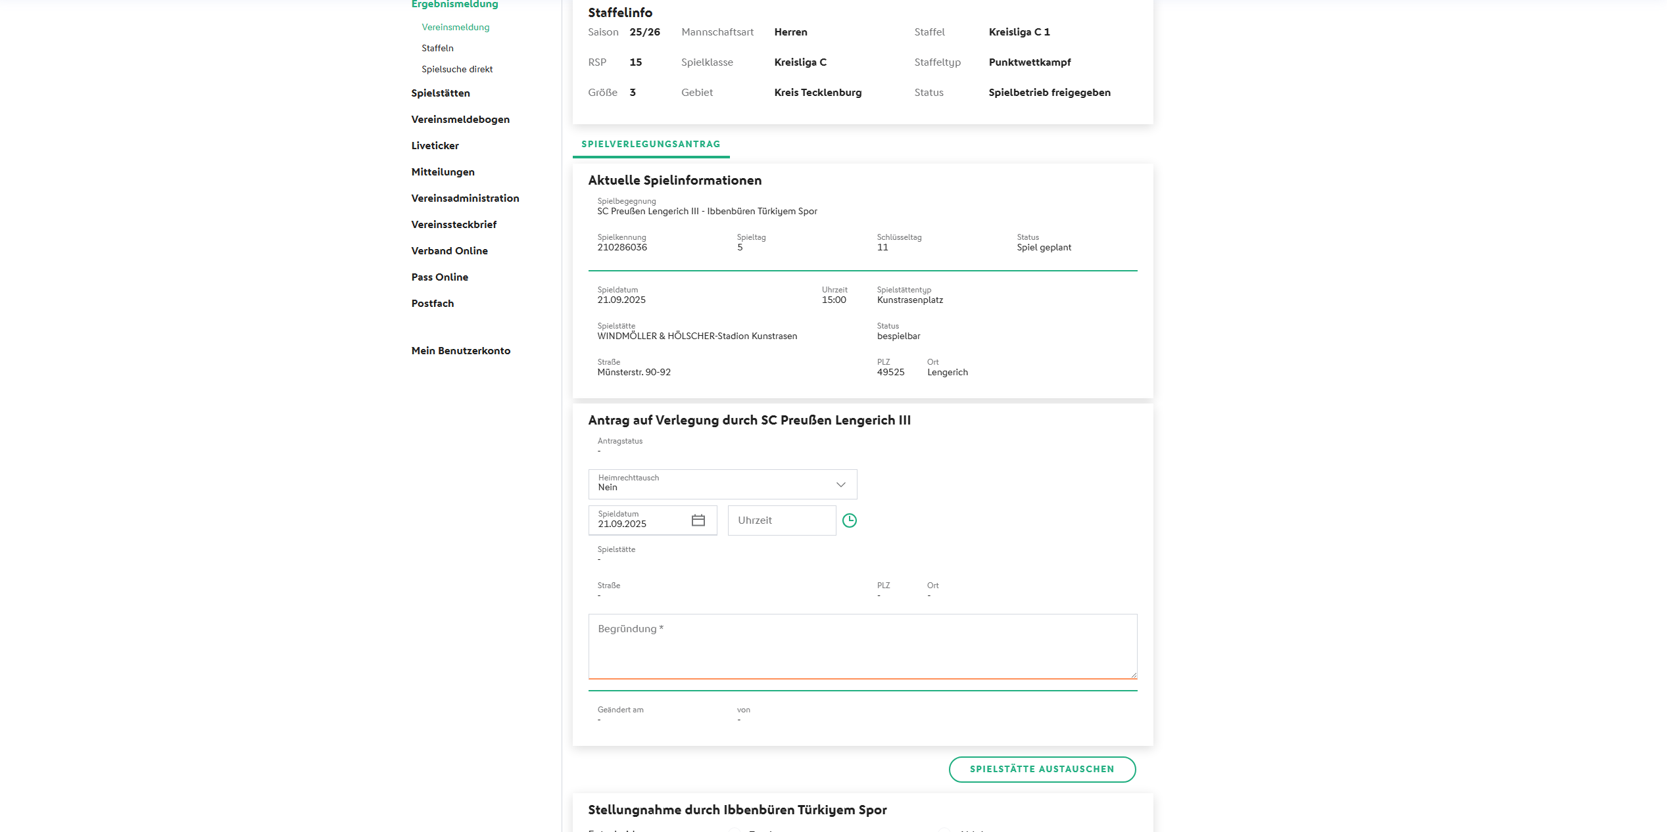This screenshot has height=832, width=1667.
Task: Navigate to Liveticker in the sidebar
Action: pyautogui.click(x=435, y=146)
